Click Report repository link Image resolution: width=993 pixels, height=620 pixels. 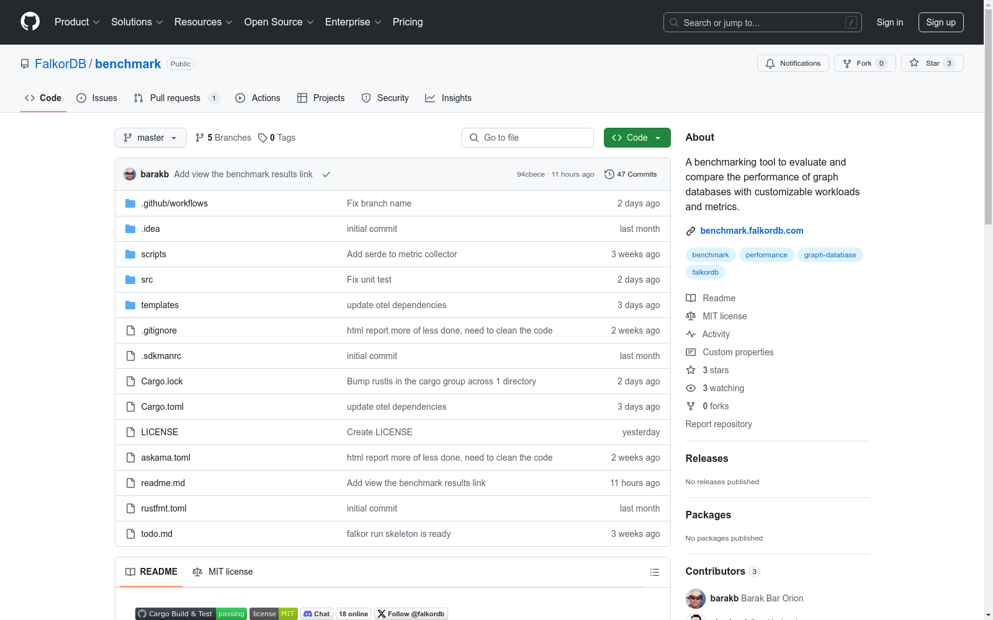click(719, 424)
